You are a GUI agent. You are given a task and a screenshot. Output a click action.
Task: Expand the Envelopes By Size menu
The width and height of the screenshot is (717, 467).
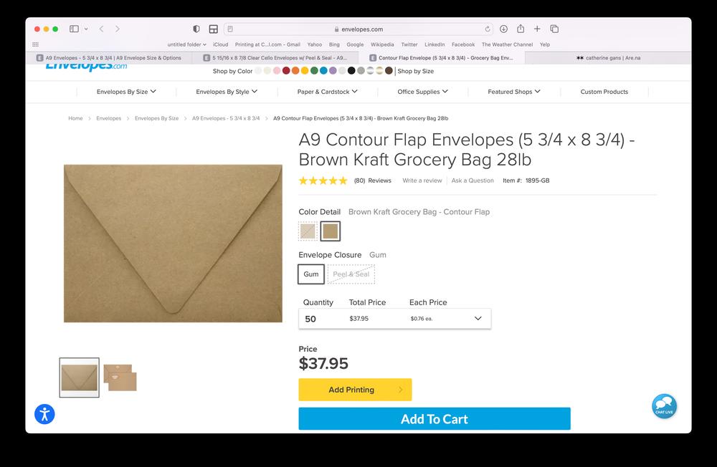pos(126,92)
